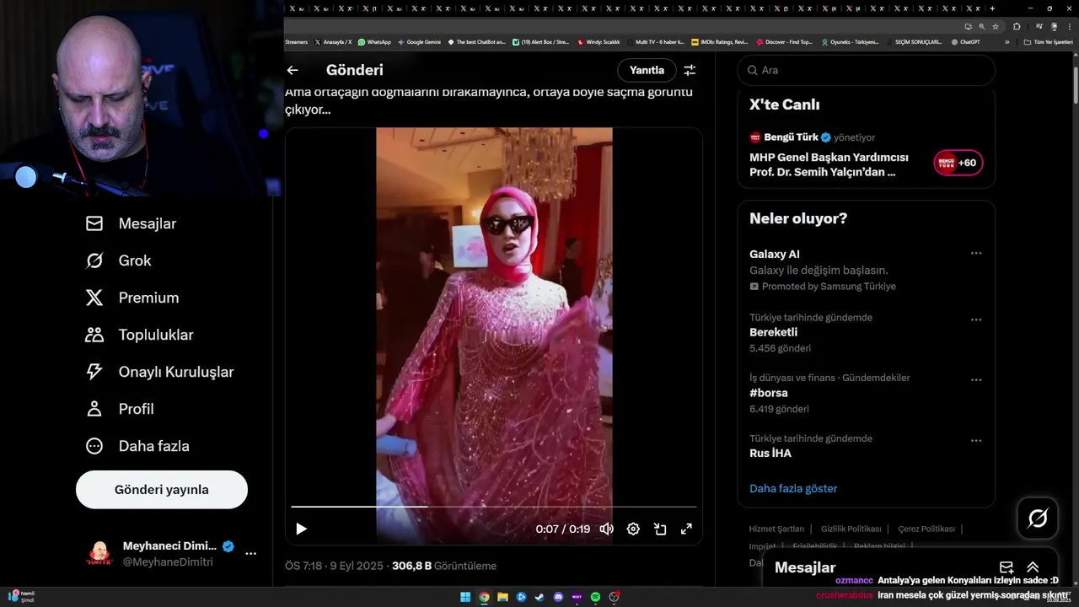The height and width of the screenshot is (607, 1079).
Task: Click the Gönderi yayınla button
Action: (162, 490)
